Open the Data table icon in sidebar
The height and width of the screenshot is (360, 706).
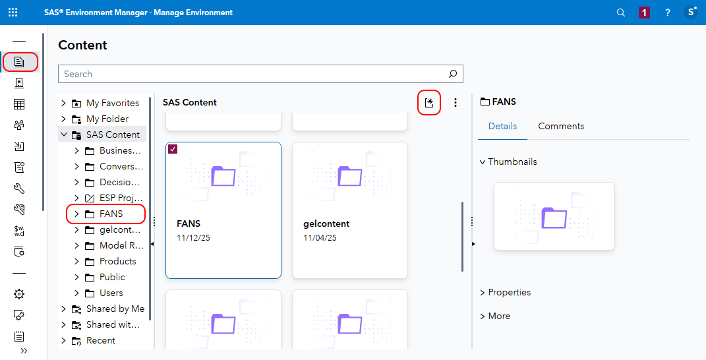pos(20,104)
